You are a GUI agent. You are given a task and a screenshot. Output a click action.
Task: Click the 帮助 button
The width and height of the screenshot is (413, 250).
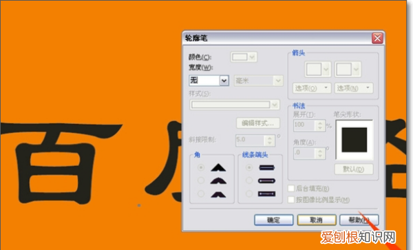click(x=359, y=220)
